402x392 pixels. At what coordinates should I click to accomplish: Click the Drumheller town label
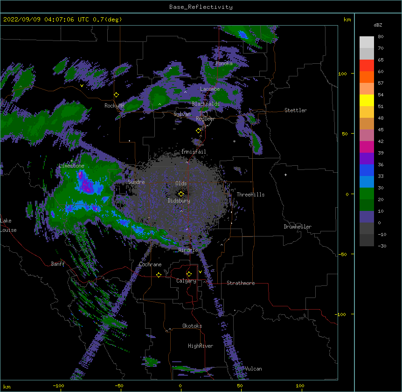coord(298,227)
